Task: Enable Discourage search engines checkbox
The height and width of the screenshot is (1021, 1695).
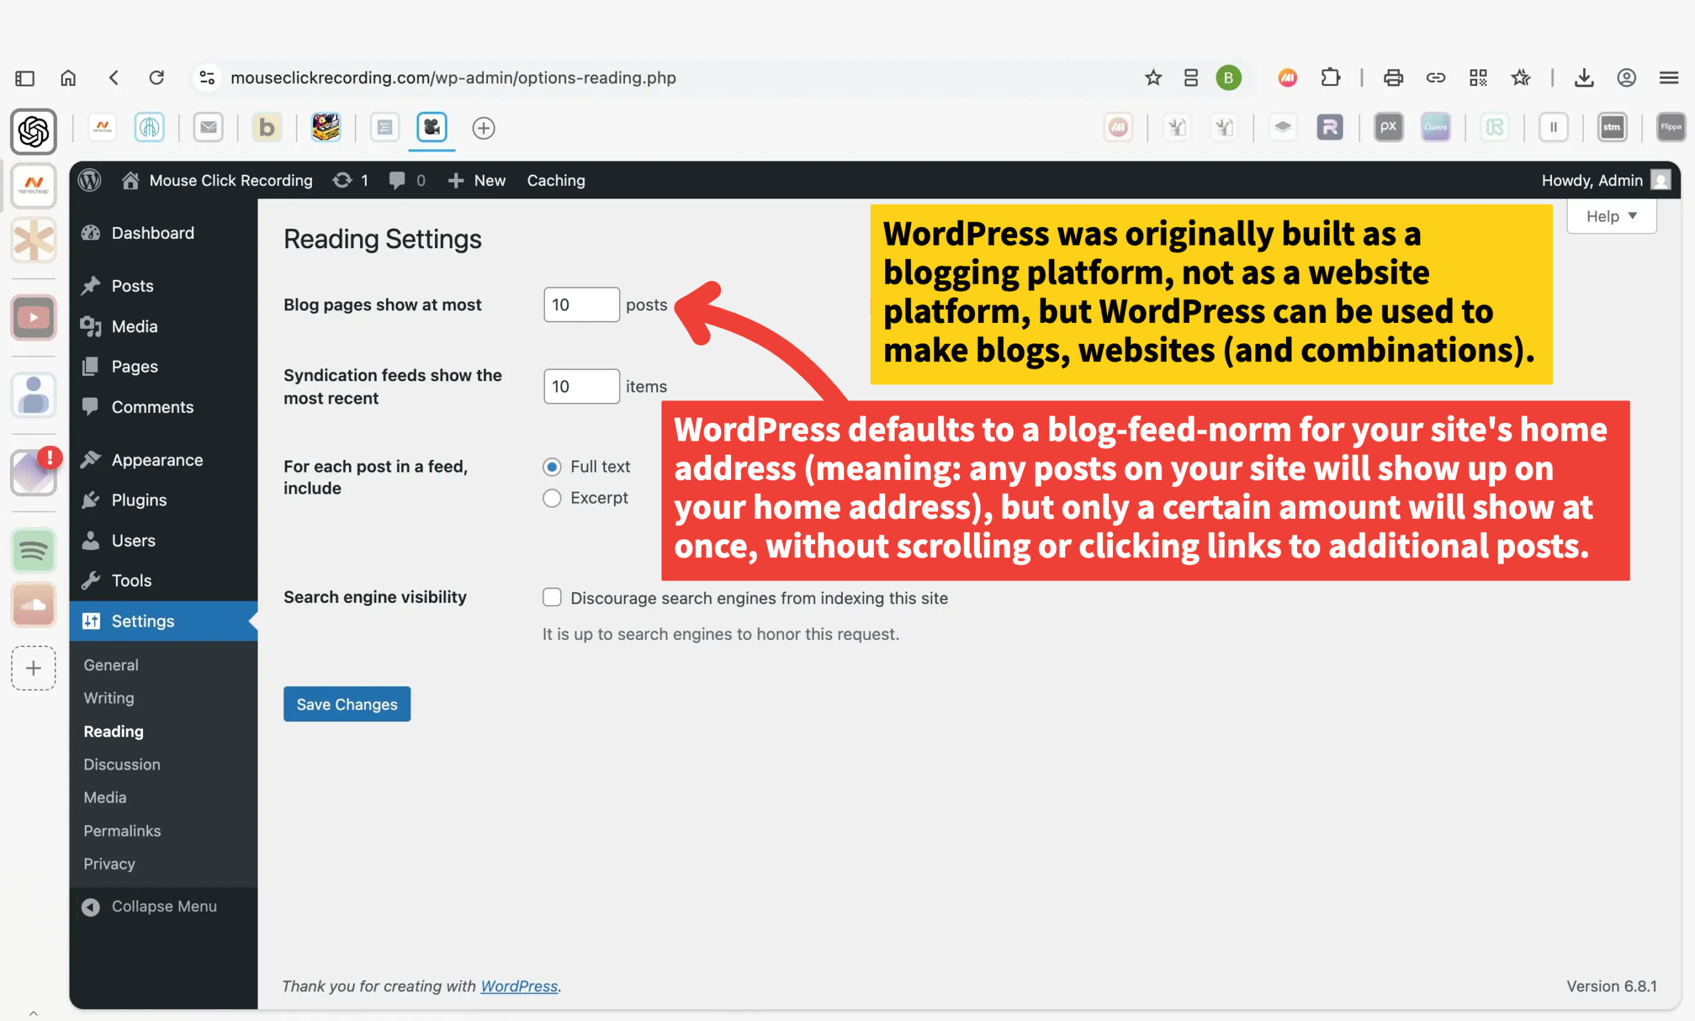Action: [x=552, y=597]
